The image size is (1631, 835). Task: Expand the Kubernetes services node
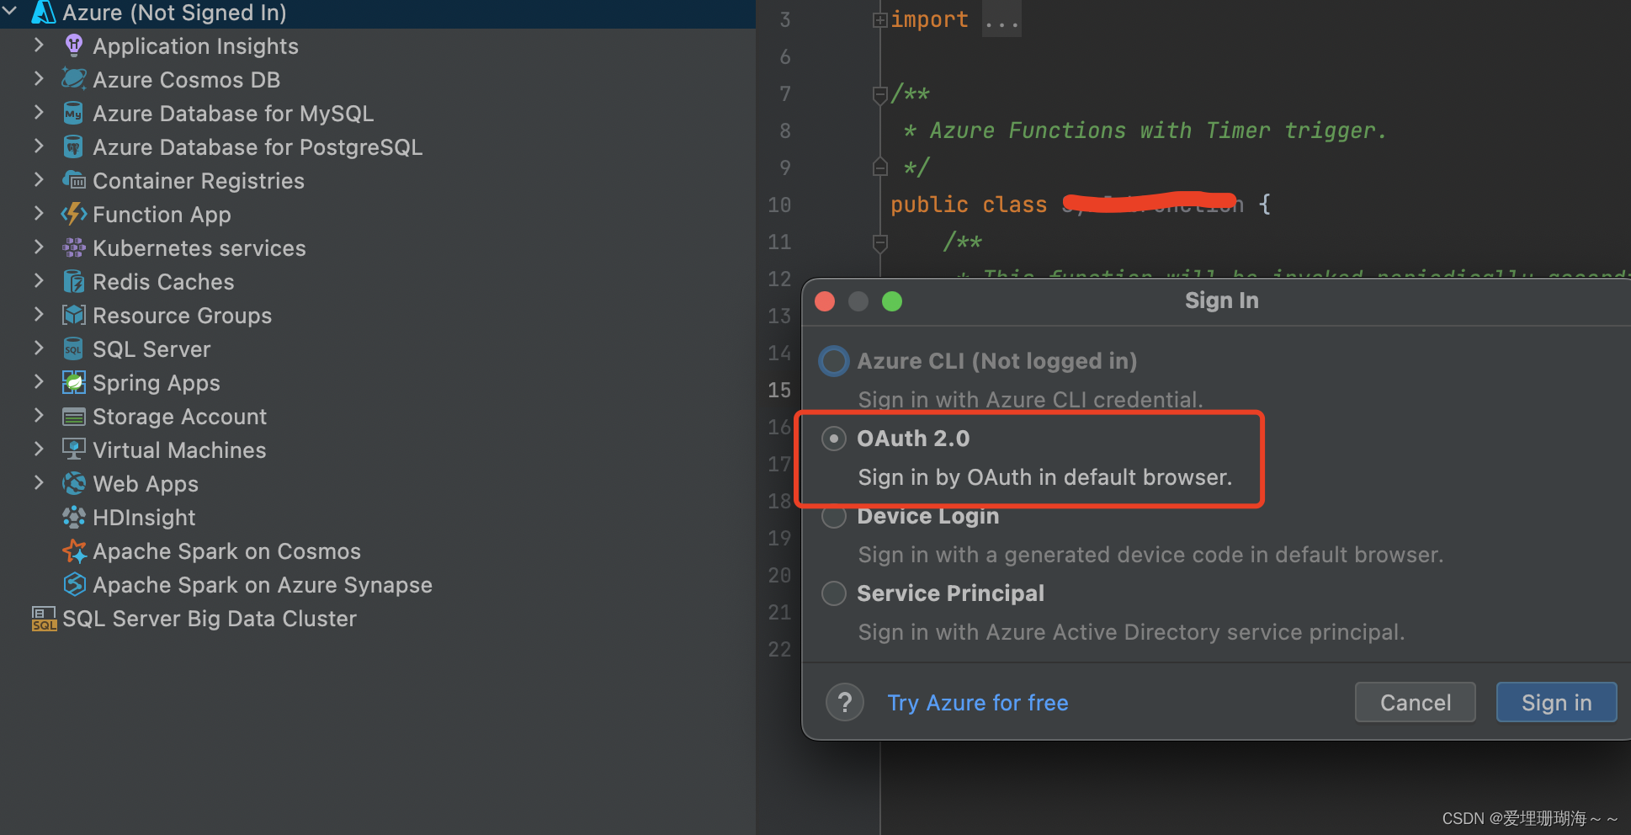(39, 247)
